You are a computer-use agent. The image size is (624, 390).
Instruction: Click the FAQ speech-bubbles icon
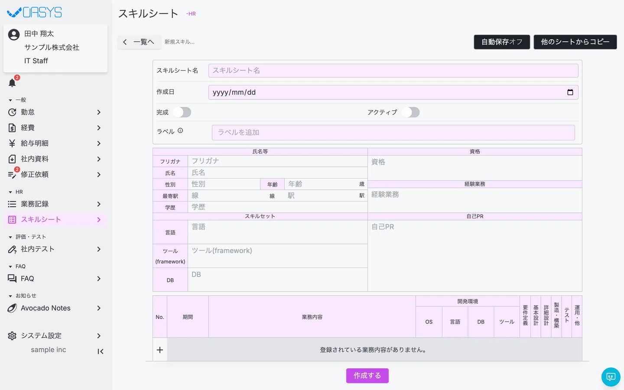(x=12, y=279)
